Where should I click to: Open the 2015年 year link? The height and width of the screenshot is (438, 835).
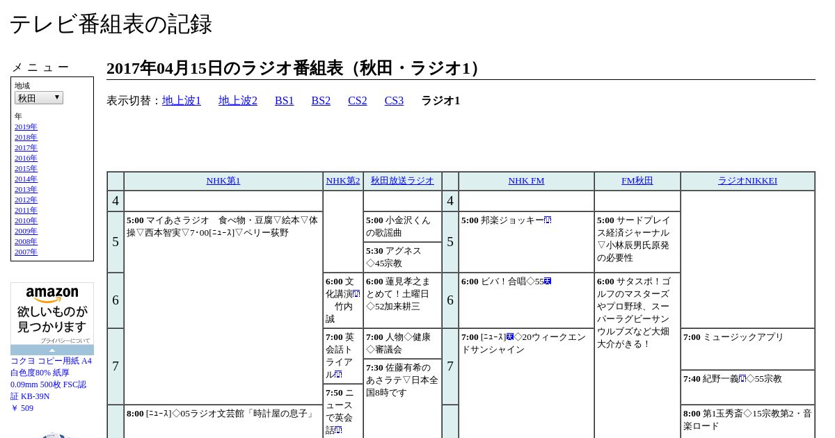point(26,168)
